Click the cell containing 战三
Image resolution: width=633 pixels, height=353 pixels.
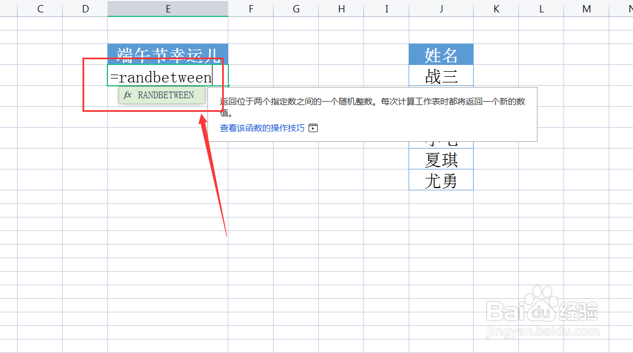tap(441, 76)
